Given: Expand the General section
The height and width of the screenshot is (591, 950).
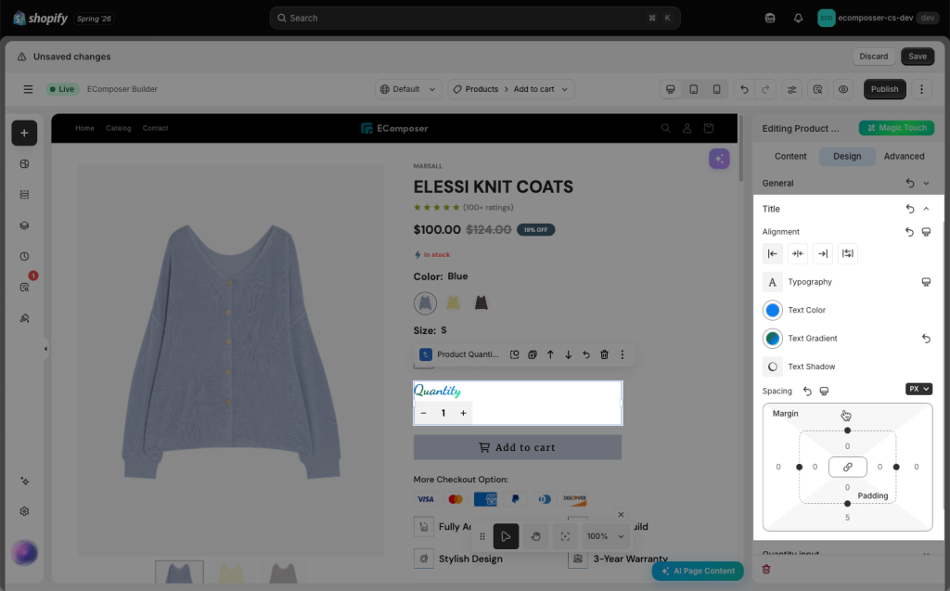Looking at the screenshot, I should pyautogui.click(x=927, y=183).
